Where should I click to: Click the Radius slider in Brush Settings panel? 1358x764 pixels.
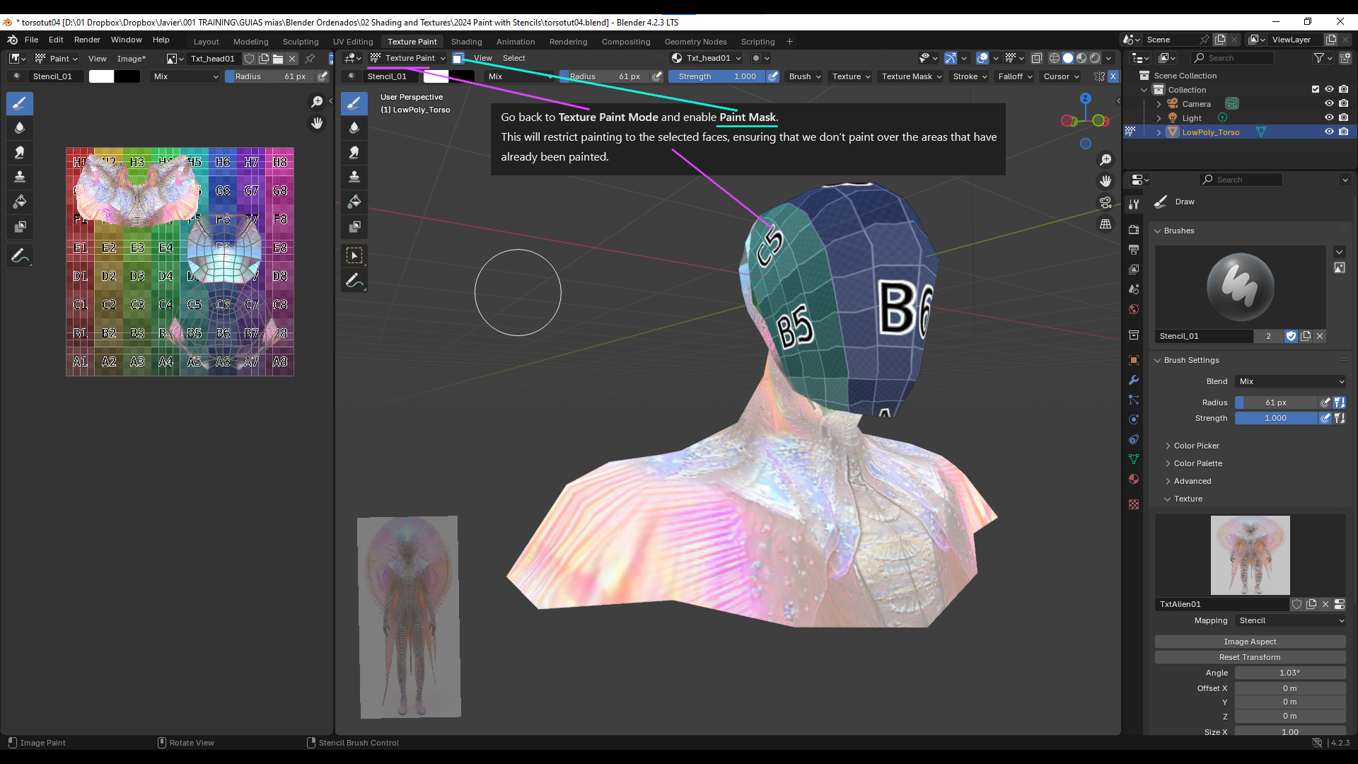pyautogui.click(x=1277, y=403)
